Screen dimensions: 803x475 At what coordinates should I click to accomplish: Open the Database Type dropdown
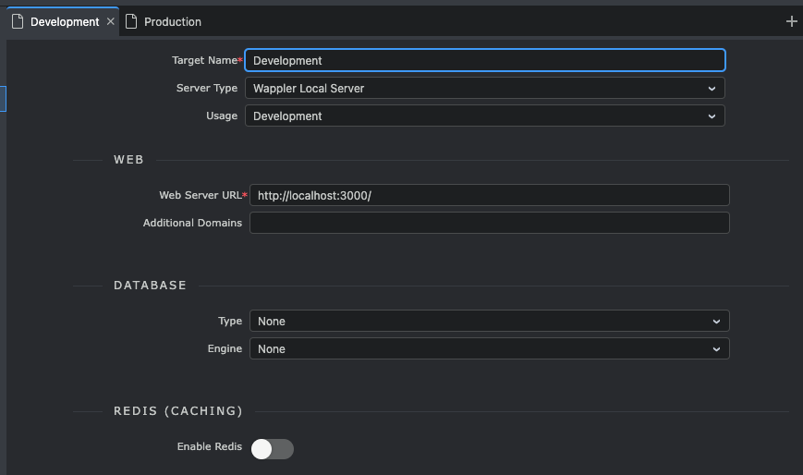pos(489,322)
